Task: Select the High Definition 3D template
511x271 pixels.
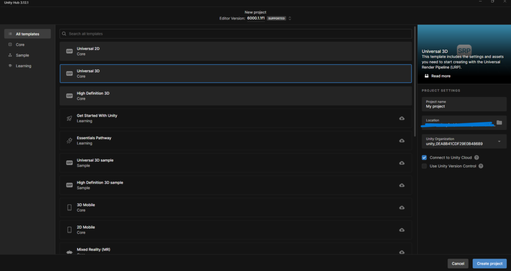Action: point(236,96)
